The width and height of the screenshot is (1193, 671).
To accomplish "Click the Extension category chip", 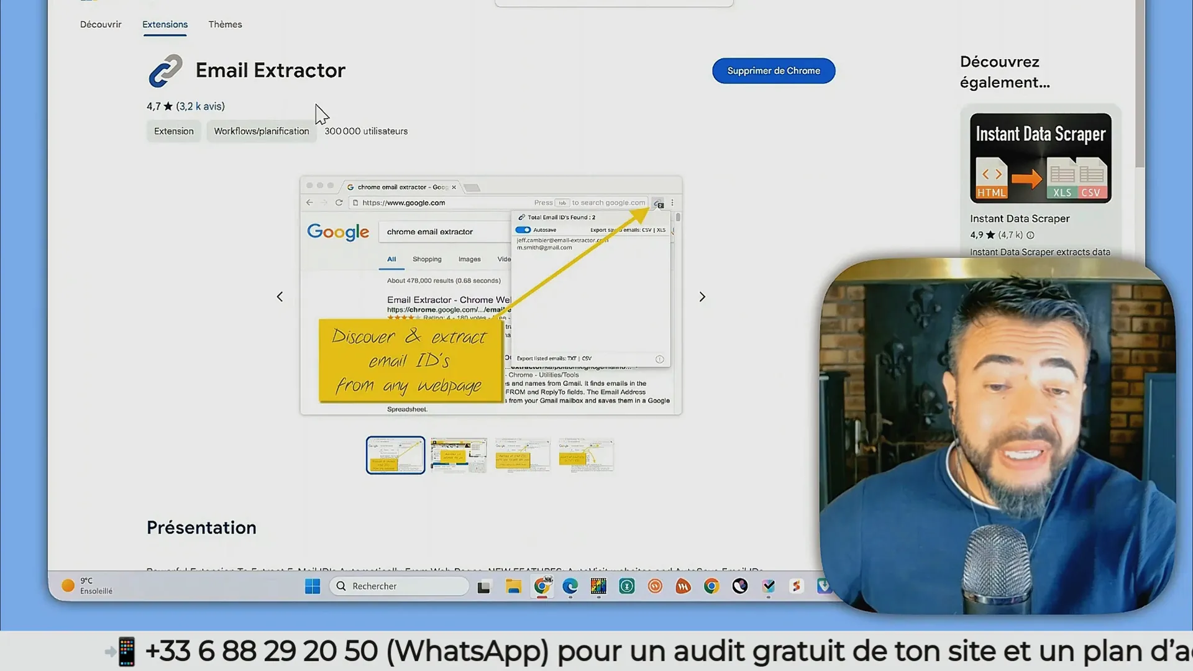I will click(x=174, y=131).
